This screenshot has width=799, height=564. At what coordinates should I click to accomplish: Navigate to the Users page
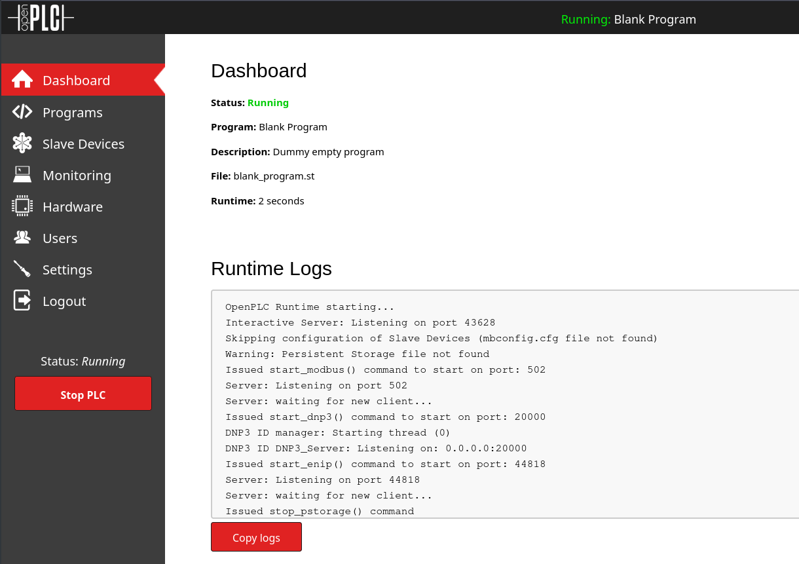(83, 238)
